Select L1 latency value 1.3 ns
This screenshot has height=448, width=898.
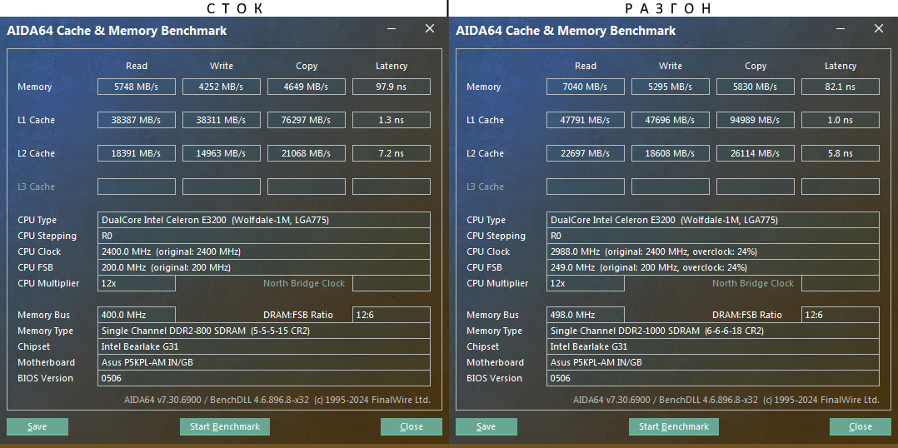click(x=392, y=120)
